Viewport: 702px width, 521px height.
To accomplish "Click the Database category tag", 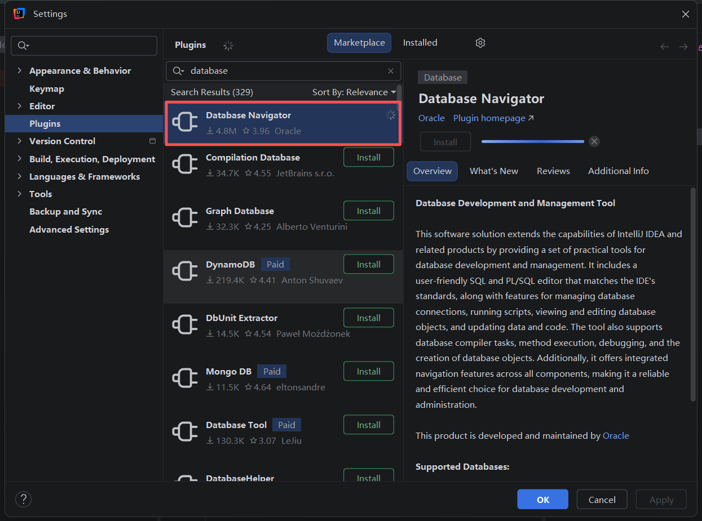I will 443,78.
